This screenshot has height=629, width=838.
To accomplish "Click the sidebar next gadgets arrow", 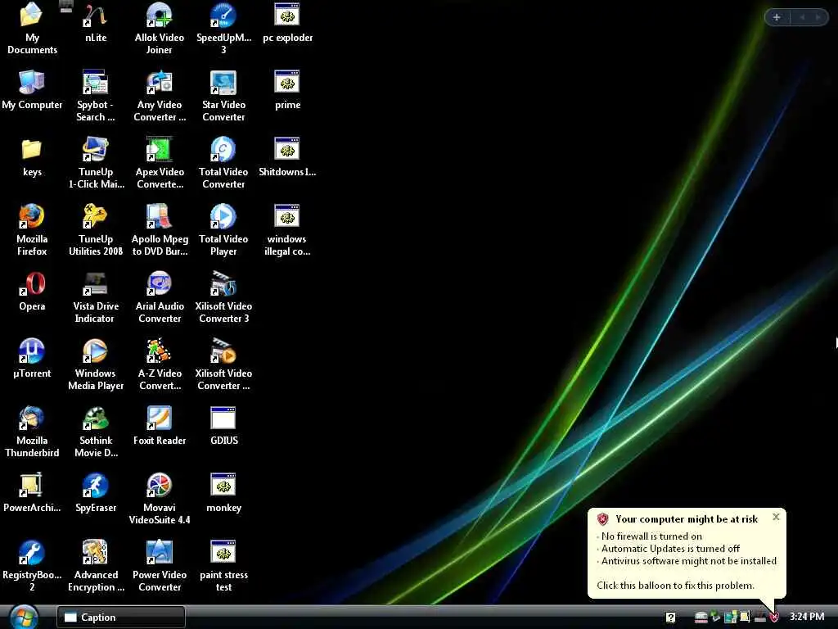I will pos(818,18).
